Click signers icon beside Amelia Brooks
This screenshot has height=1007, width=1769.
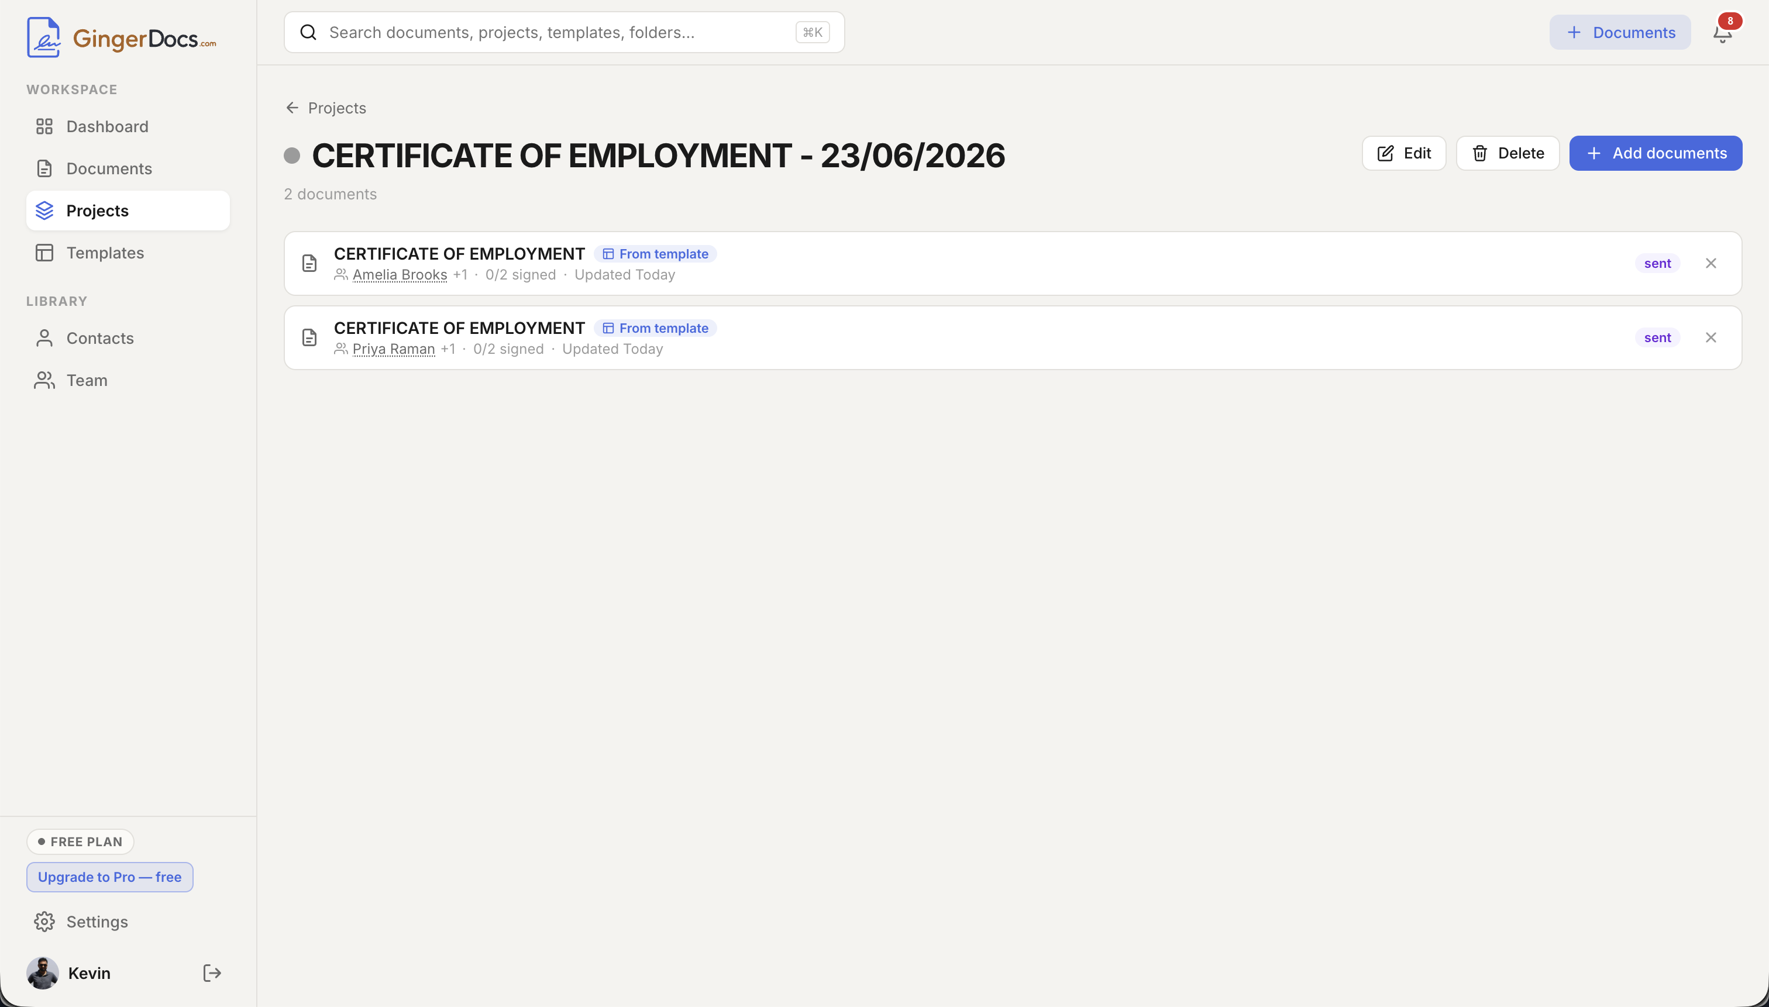[x=340, y=275]
